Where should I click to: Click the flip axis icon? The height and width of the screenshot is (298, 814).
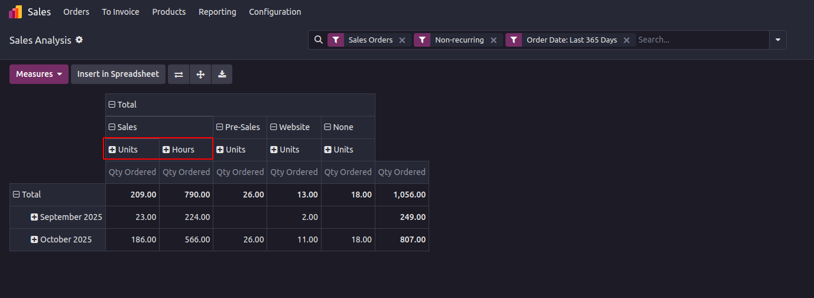pyautogui.click(x=179, y=74)
